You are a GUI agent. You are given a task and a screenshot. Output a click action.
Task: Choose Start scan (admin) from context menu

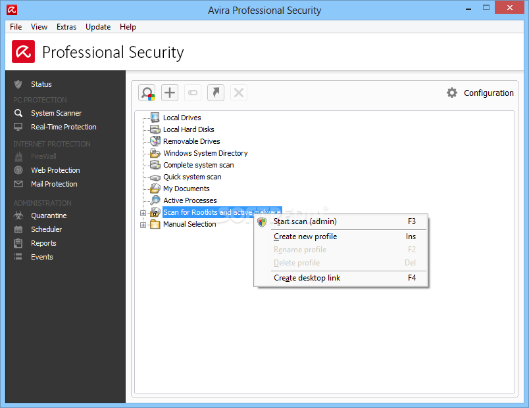click(x=341, y=221)
